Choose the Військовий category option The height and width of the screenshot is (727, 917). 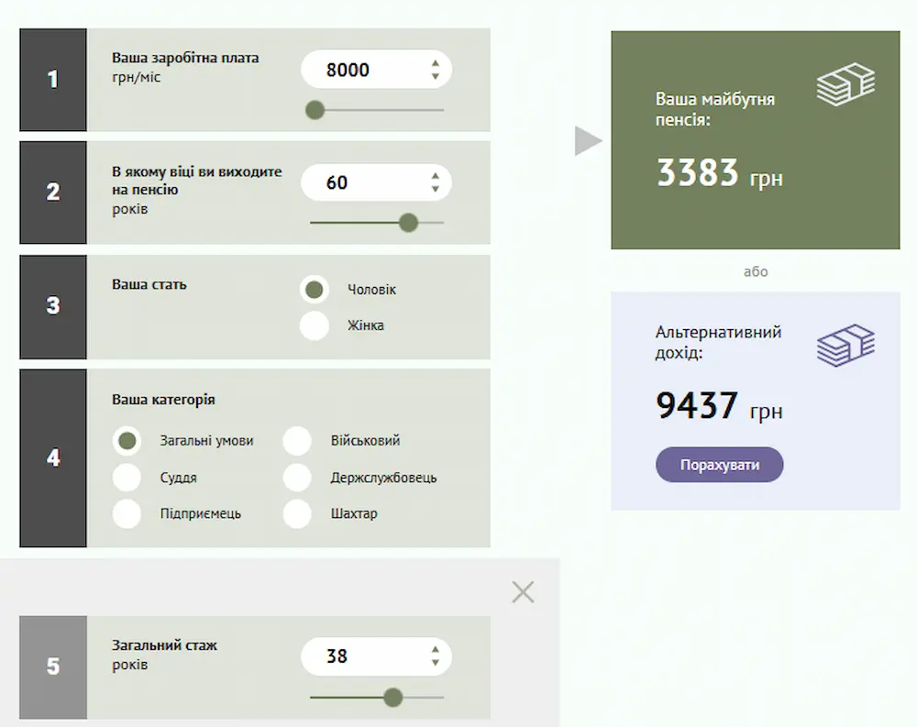pos(297,441)
